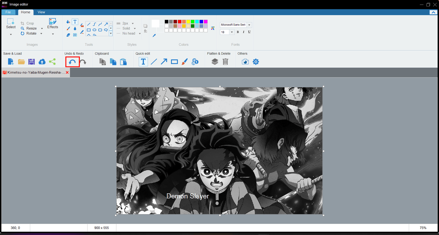Choose the blur droplet tool

pyautogui.click(x=75, y=29)
